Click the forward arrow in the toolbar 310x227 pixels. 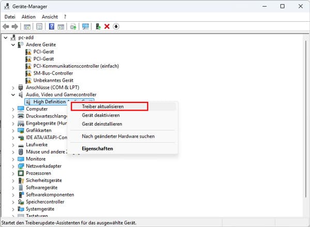click(x=15, y=26)
